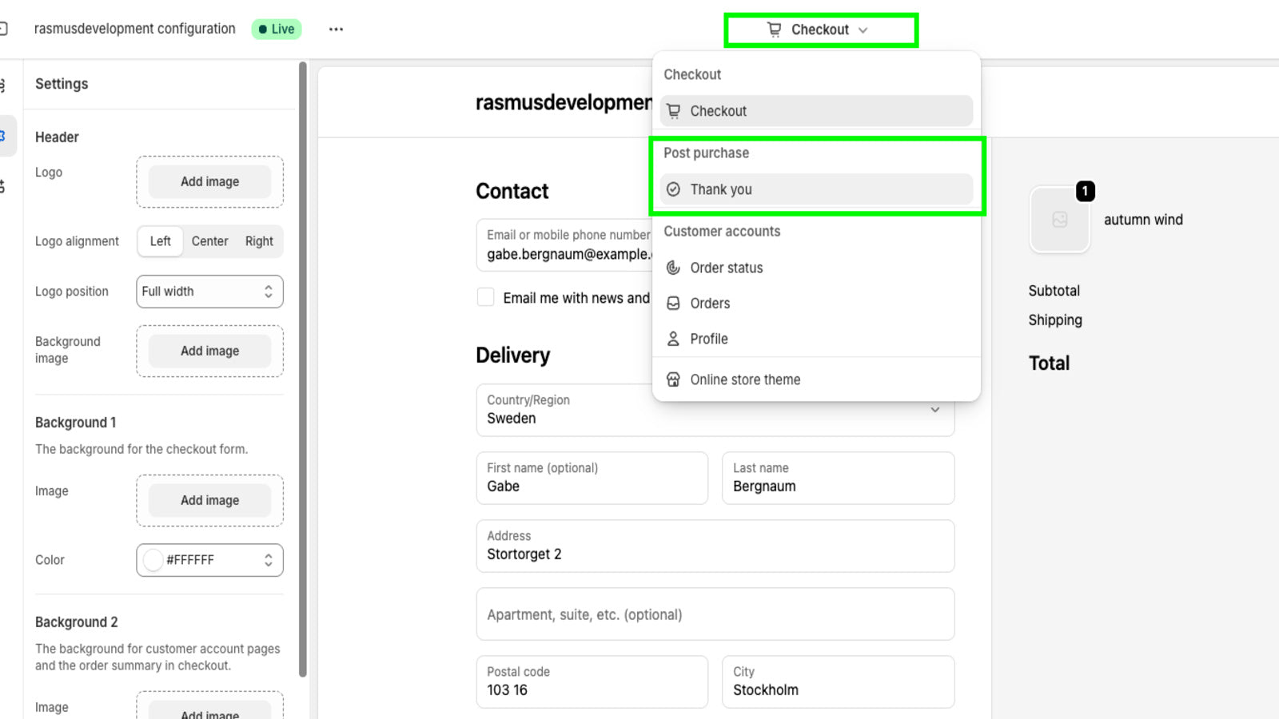Select the Profile icon under customer accounts
Screen dimensions: 1279x719
[x=672, y=339]
